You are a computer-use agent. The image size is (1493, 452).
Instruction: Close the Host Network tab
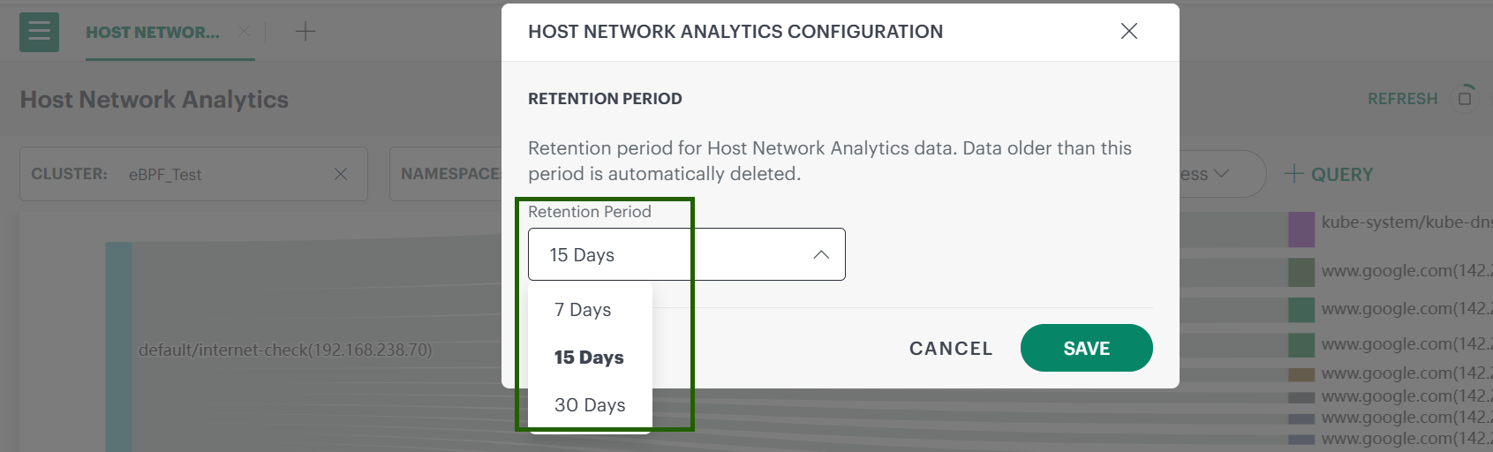pos(245,32)
